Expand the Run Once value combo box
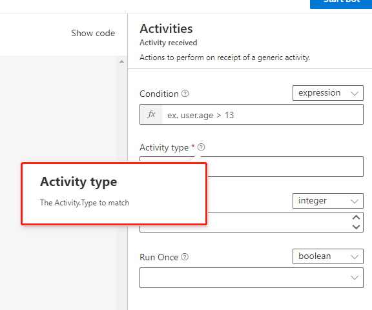This screenshot has width=372, height=310. [x=251, y=278]
